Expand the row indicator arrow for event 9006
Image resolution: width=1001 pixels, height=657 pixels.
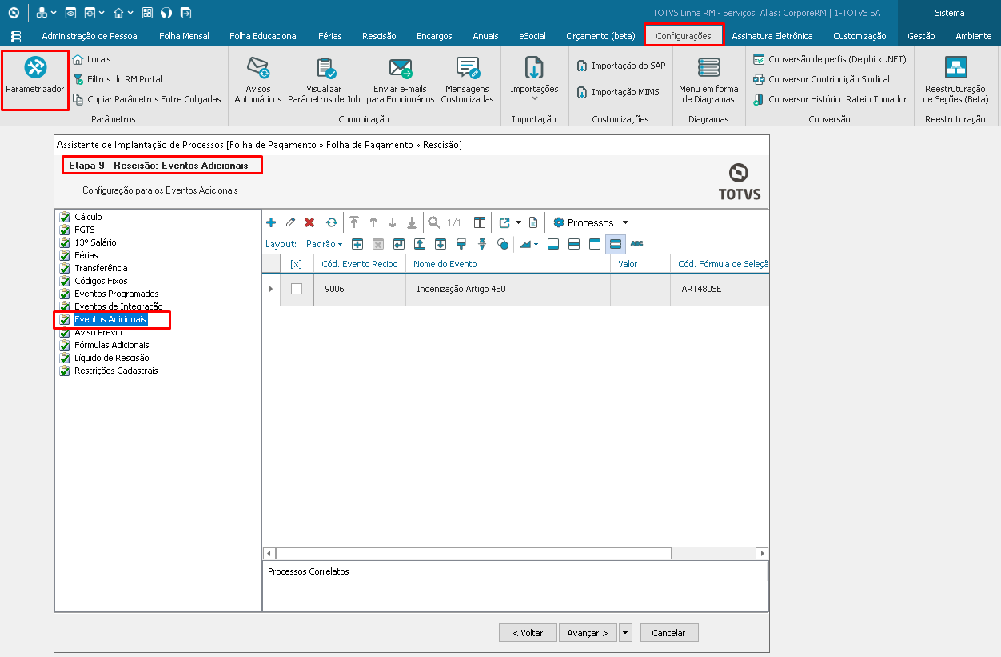(x=270, y=289)
